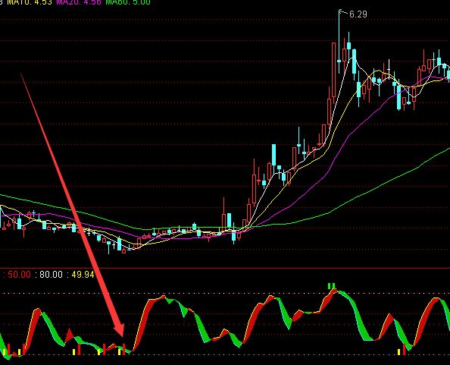Click the white 80.00 indicator value

click(x=51, y=275)
